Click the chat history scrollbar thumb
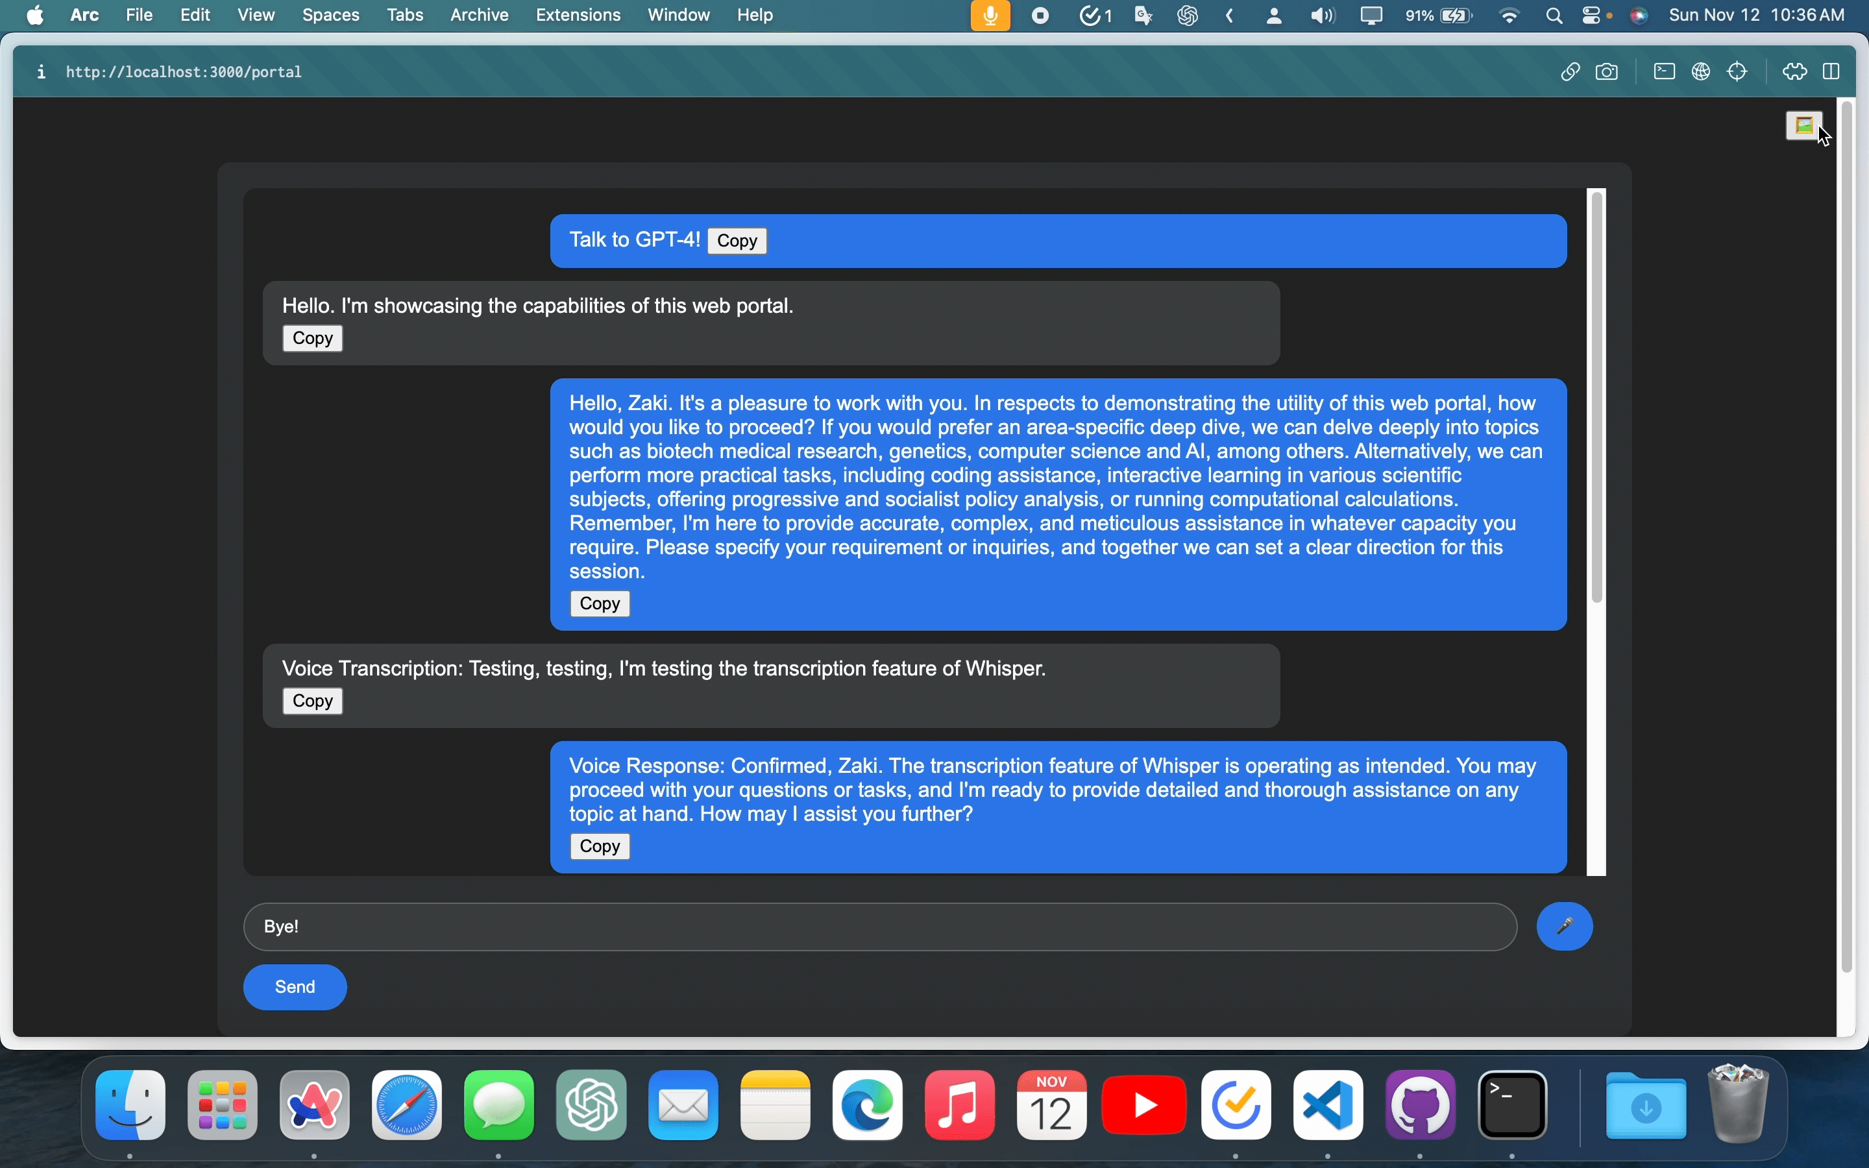Viewport: 1869px width, 1168px height. [x=1597, y=398]
